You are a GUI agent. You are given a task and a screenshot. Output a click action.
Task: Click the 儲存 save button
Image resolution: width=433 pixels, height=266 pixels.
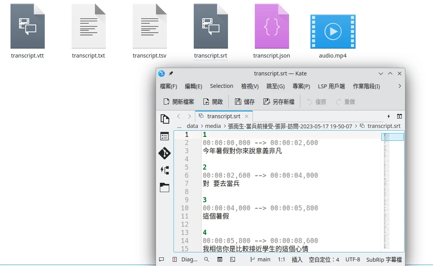click(x=245, y=102)
